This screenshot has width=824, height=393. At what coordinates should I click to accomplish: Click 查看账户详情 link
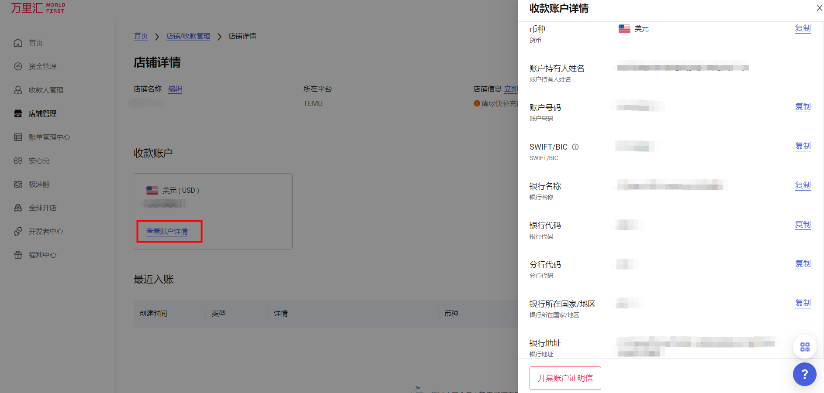click(x=167, y=232)
